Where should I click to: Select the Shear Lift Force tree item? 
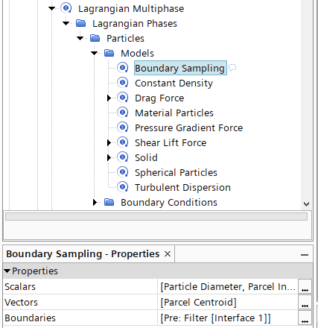click(171, 142)
